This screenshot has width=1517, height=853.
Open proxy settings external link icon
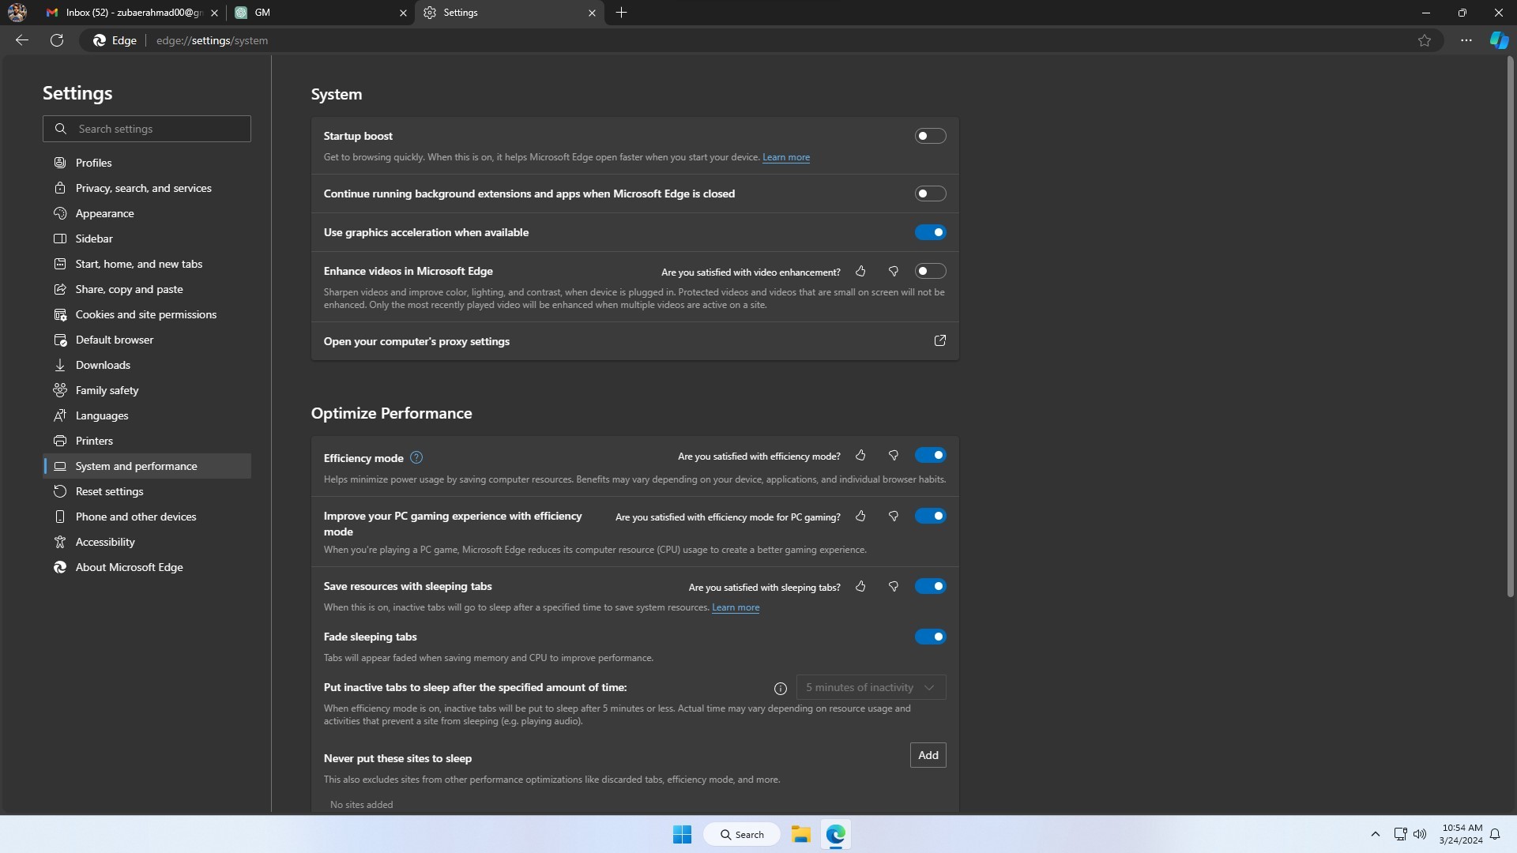[940, 340]
